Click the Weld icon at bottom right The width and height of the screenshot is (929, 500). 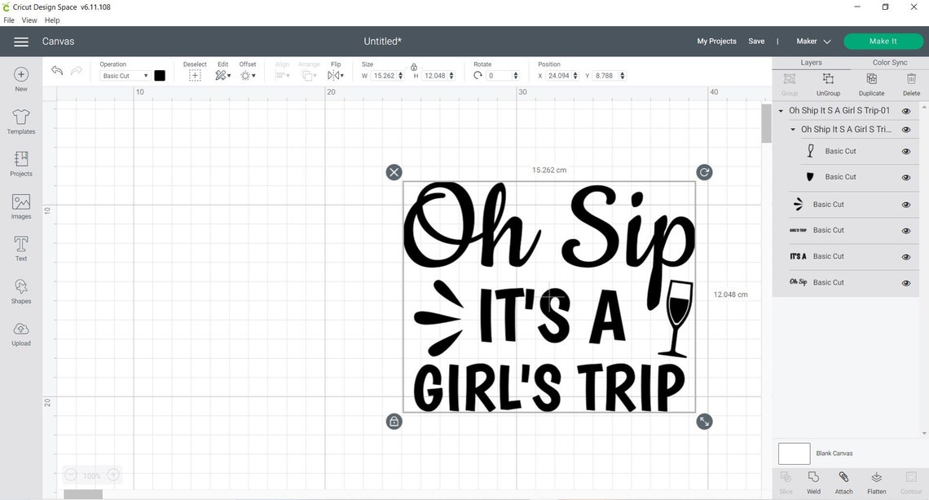813,481
